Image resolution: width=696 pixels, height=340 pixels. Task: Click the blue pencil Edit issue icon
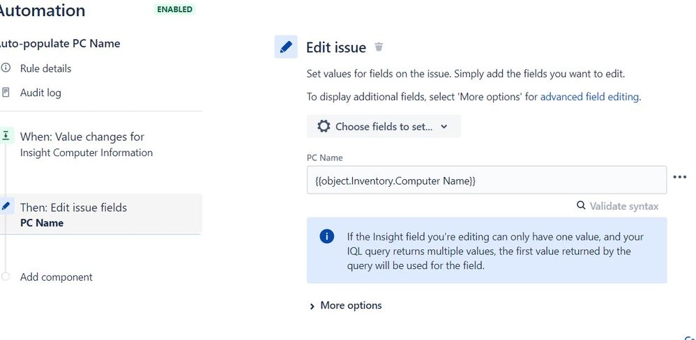point(286,47)
